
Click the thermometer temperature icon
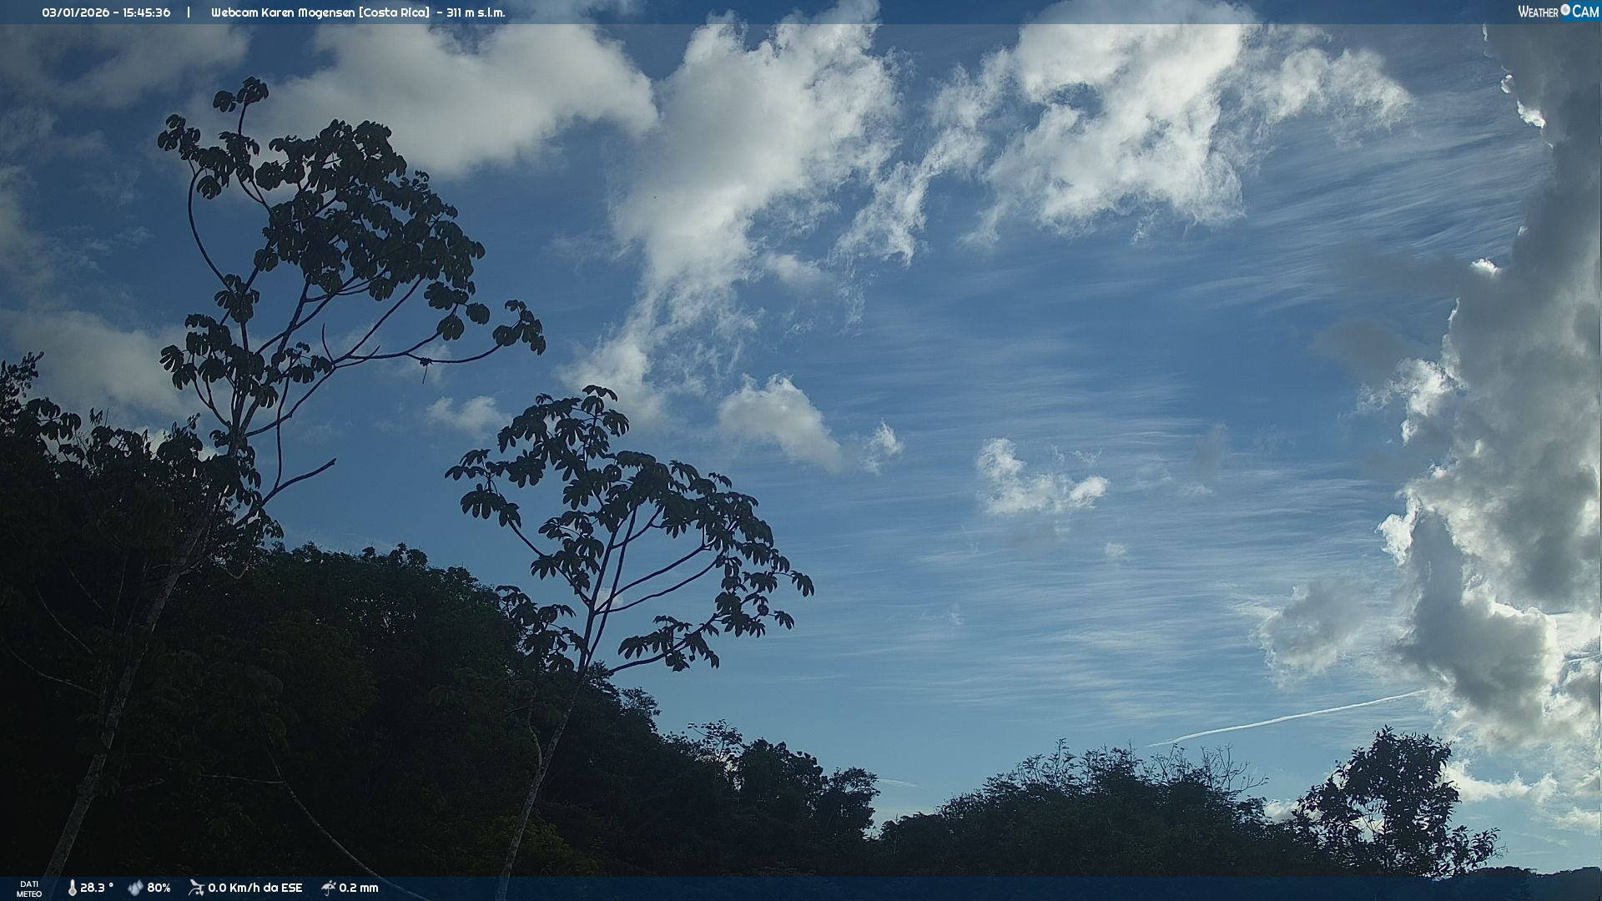click(x=72, y=888)
